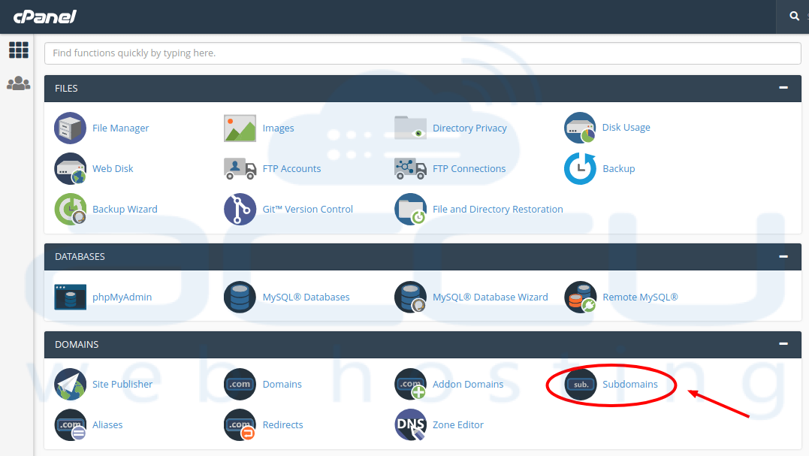Open the Site Publisher link
The height and width of the screenshot is (456, 809).
[122, 385]
